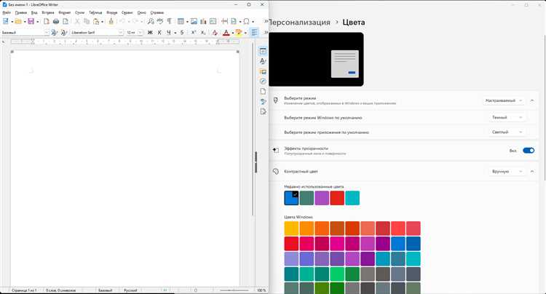Open the Вставка menu in Writer
This screenshot has height=294, width=546.
(48, 12)
